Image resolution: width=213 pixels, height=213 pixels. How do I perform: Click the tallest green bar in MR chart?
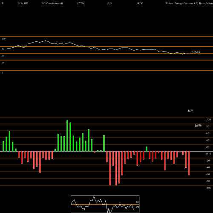coord(67,136)
